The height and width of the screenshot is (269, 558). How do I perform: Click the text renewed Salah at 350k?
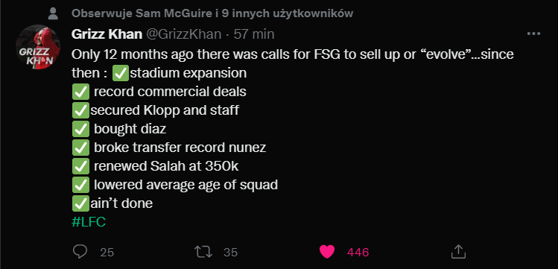pyautogui.click(x=166, y=166)
